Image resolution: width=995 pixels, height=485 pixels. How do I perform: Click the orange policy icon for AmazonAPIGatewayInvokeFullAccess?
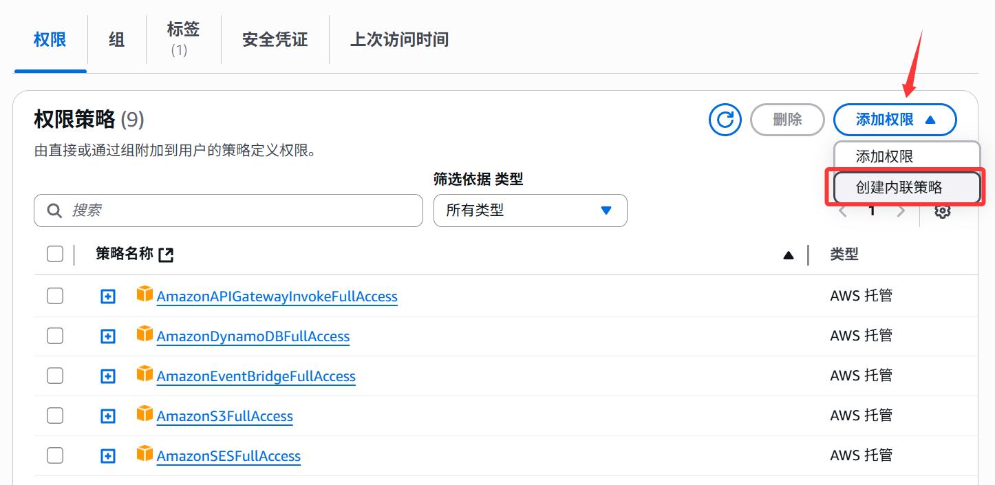point(145,294)
